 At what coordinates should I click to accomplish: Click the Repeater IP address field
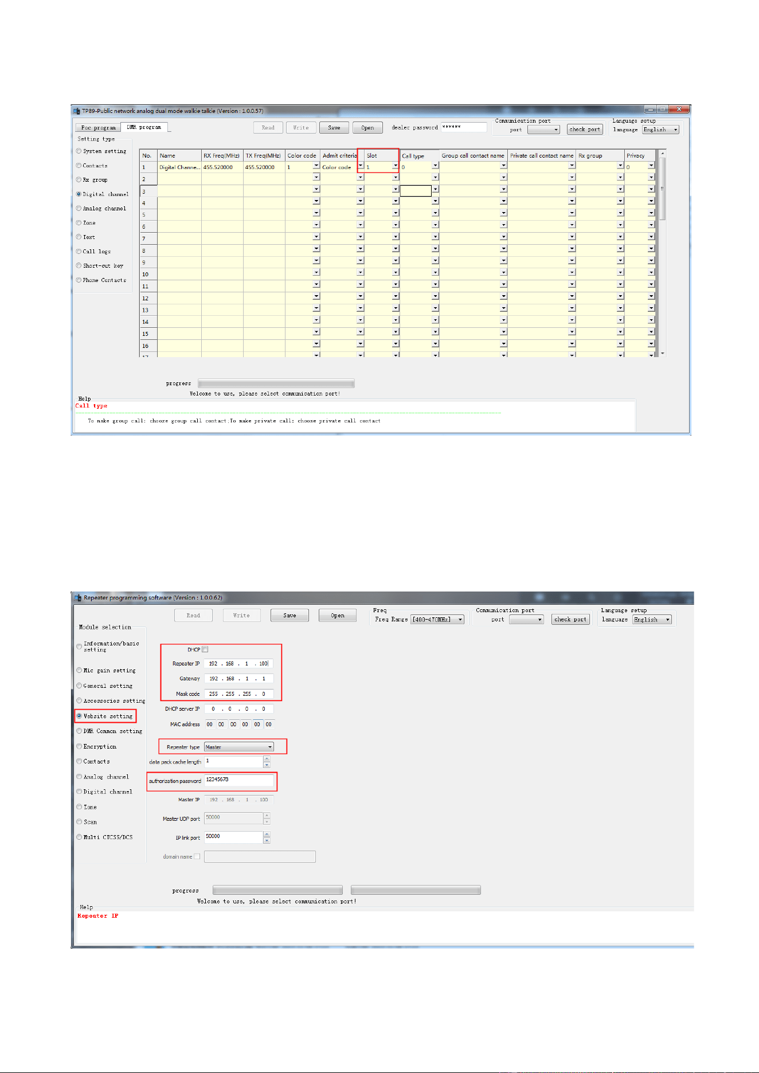pyautogui.click(x=238, y=664)
